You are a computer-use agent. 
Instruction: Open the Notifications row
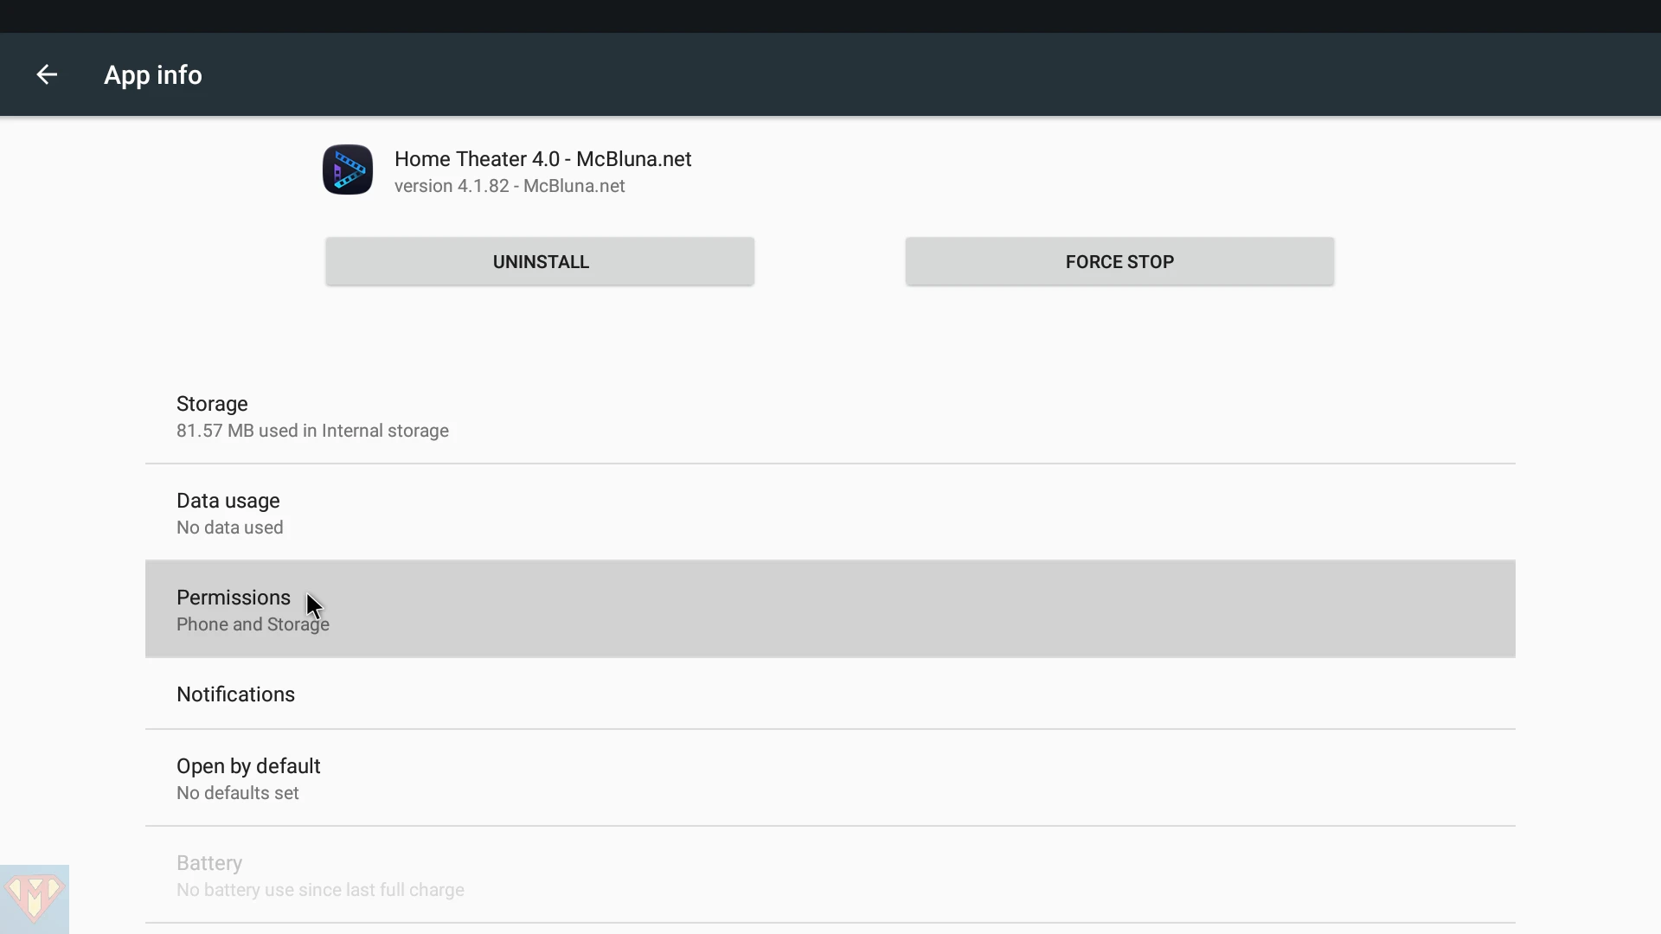tap(830, 694)
